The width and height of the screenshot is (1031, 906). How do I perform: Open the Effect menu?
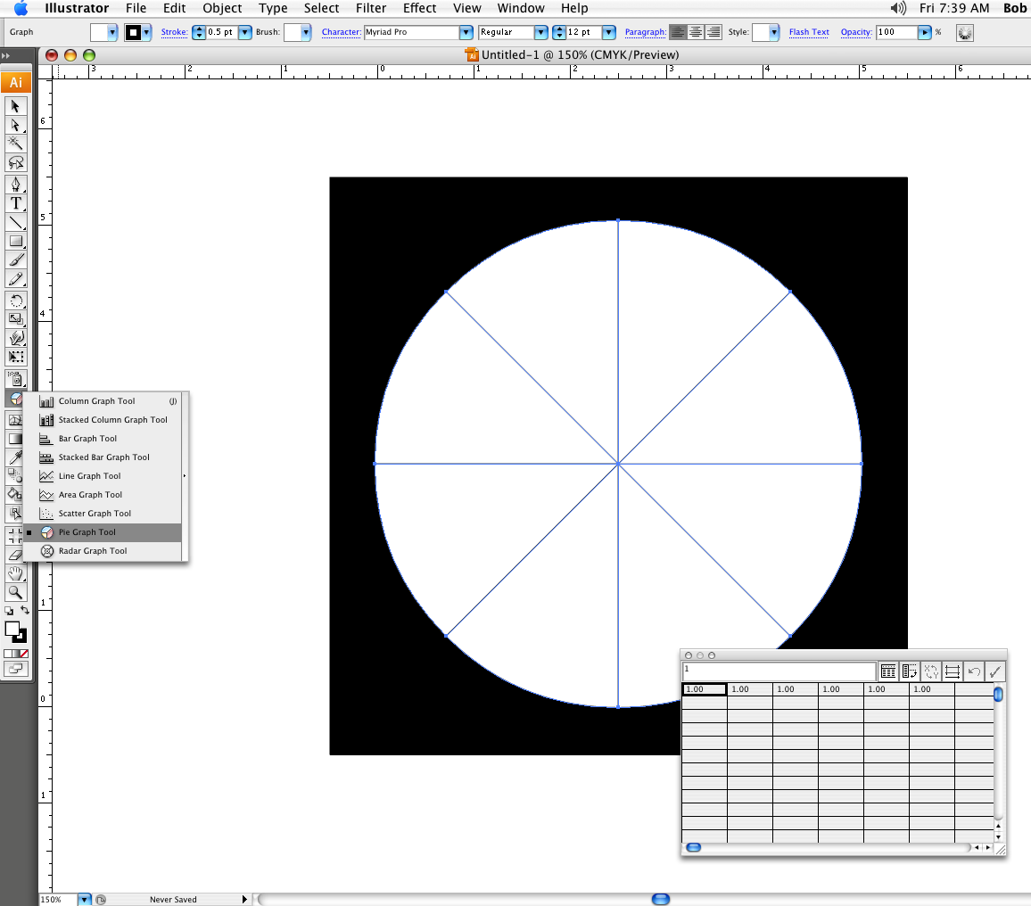419,8
